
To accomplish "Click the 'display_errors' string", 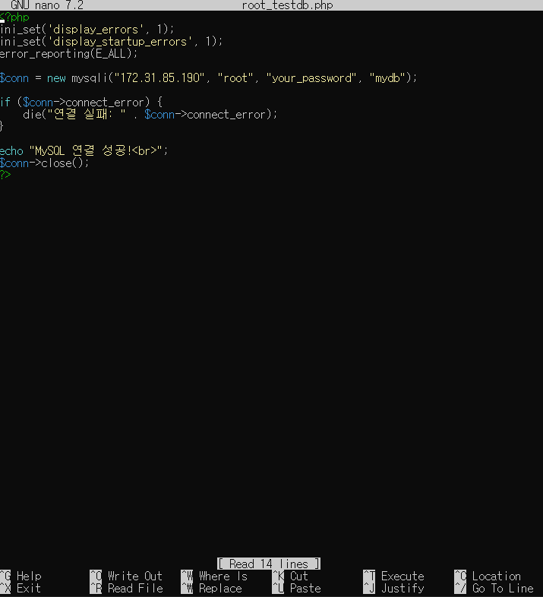I will (x=96, y=30).
